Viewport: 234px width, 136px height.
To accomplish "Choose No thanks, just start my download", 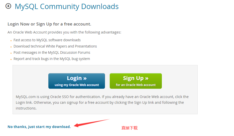I will coord(39,127).
